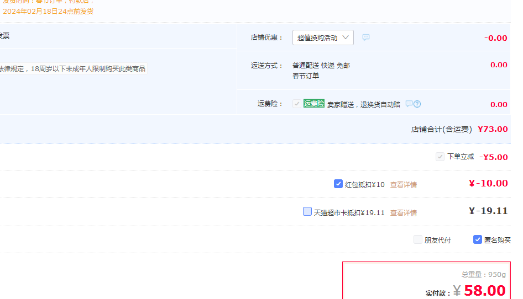Check the 朋友代付 option
Screen dimensions: 523x299
coord(418,239)
